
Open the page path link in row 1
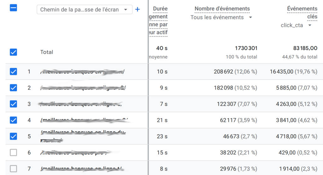pos(82,72)
